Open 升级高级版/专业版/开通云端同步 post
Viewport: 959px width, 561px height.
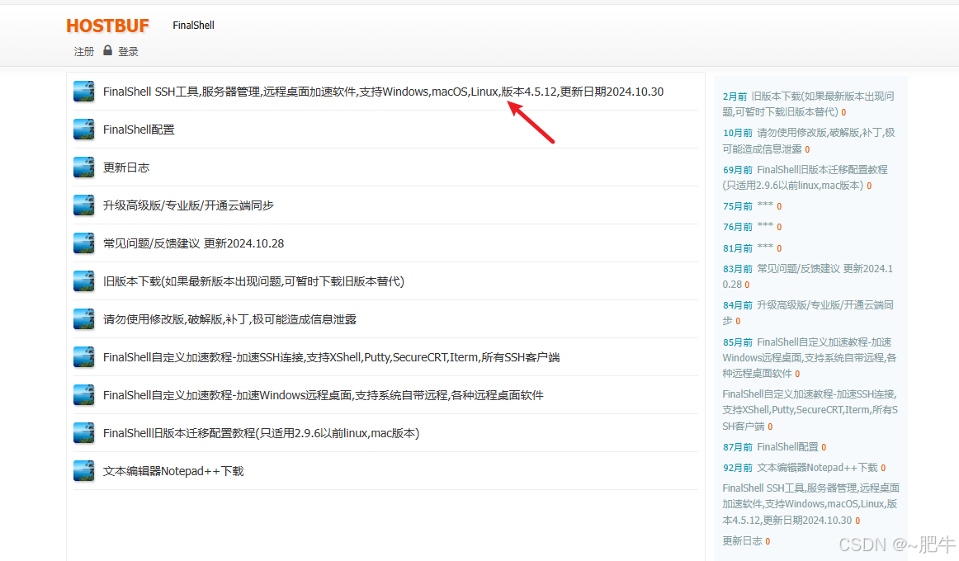tap(188, 205)
